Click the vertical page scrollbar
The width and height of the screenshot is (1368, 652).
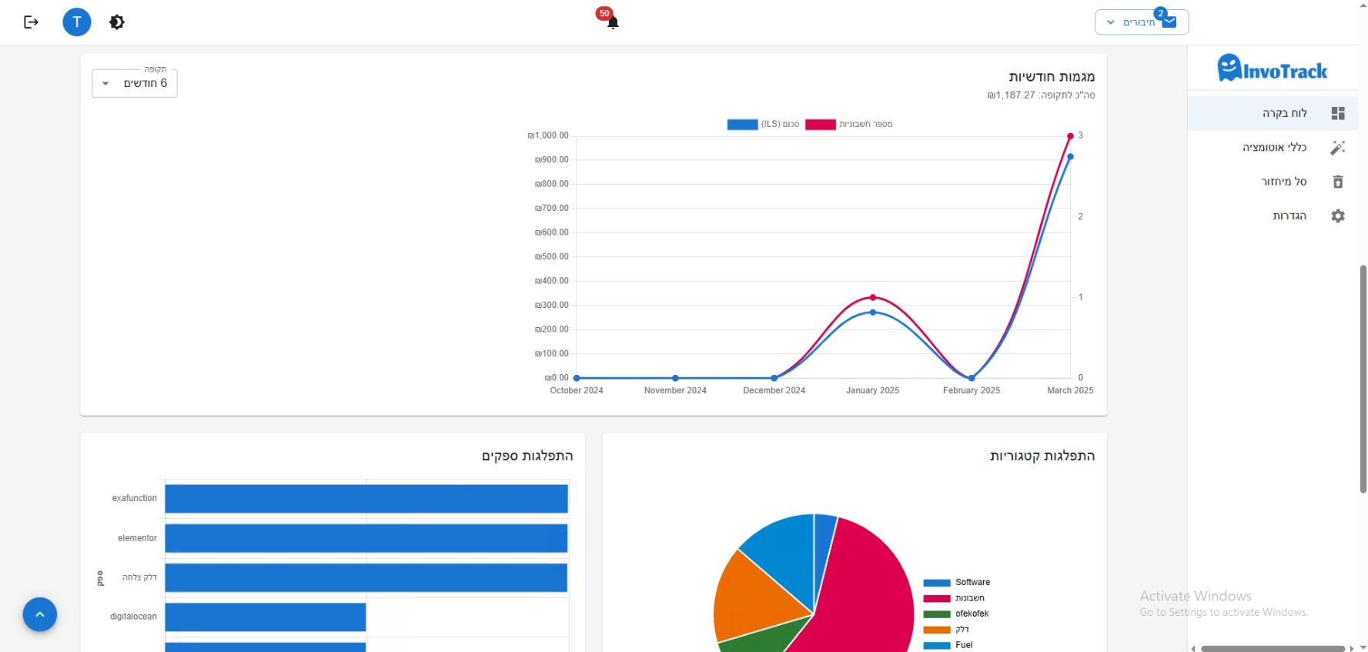tap(1363, 379)
